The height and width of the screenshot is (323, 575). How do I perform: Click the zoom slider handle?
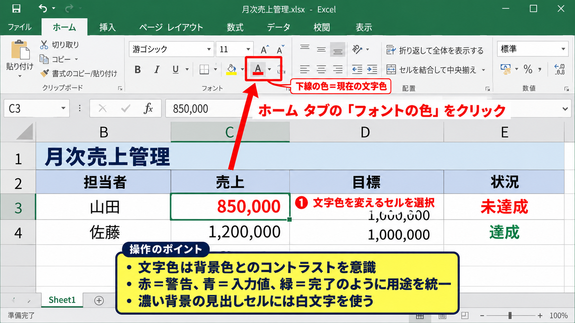click(x=510, y=315)
